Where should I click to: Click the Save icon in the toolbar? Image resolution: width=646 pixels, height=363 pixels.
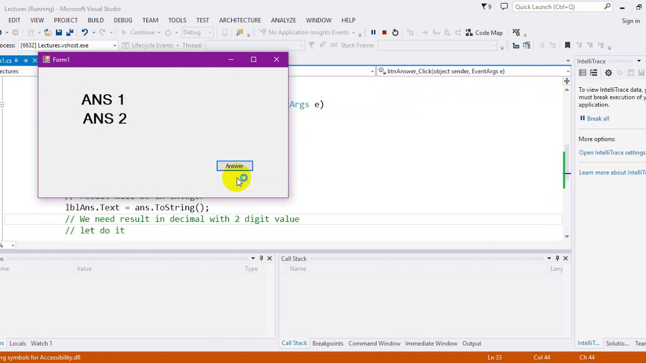click(x=59, y=32)
